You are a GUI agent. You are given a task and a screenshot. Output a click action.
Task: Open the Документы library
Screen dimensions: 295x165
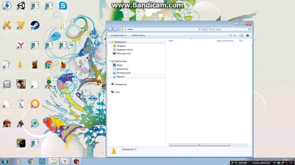122,69
